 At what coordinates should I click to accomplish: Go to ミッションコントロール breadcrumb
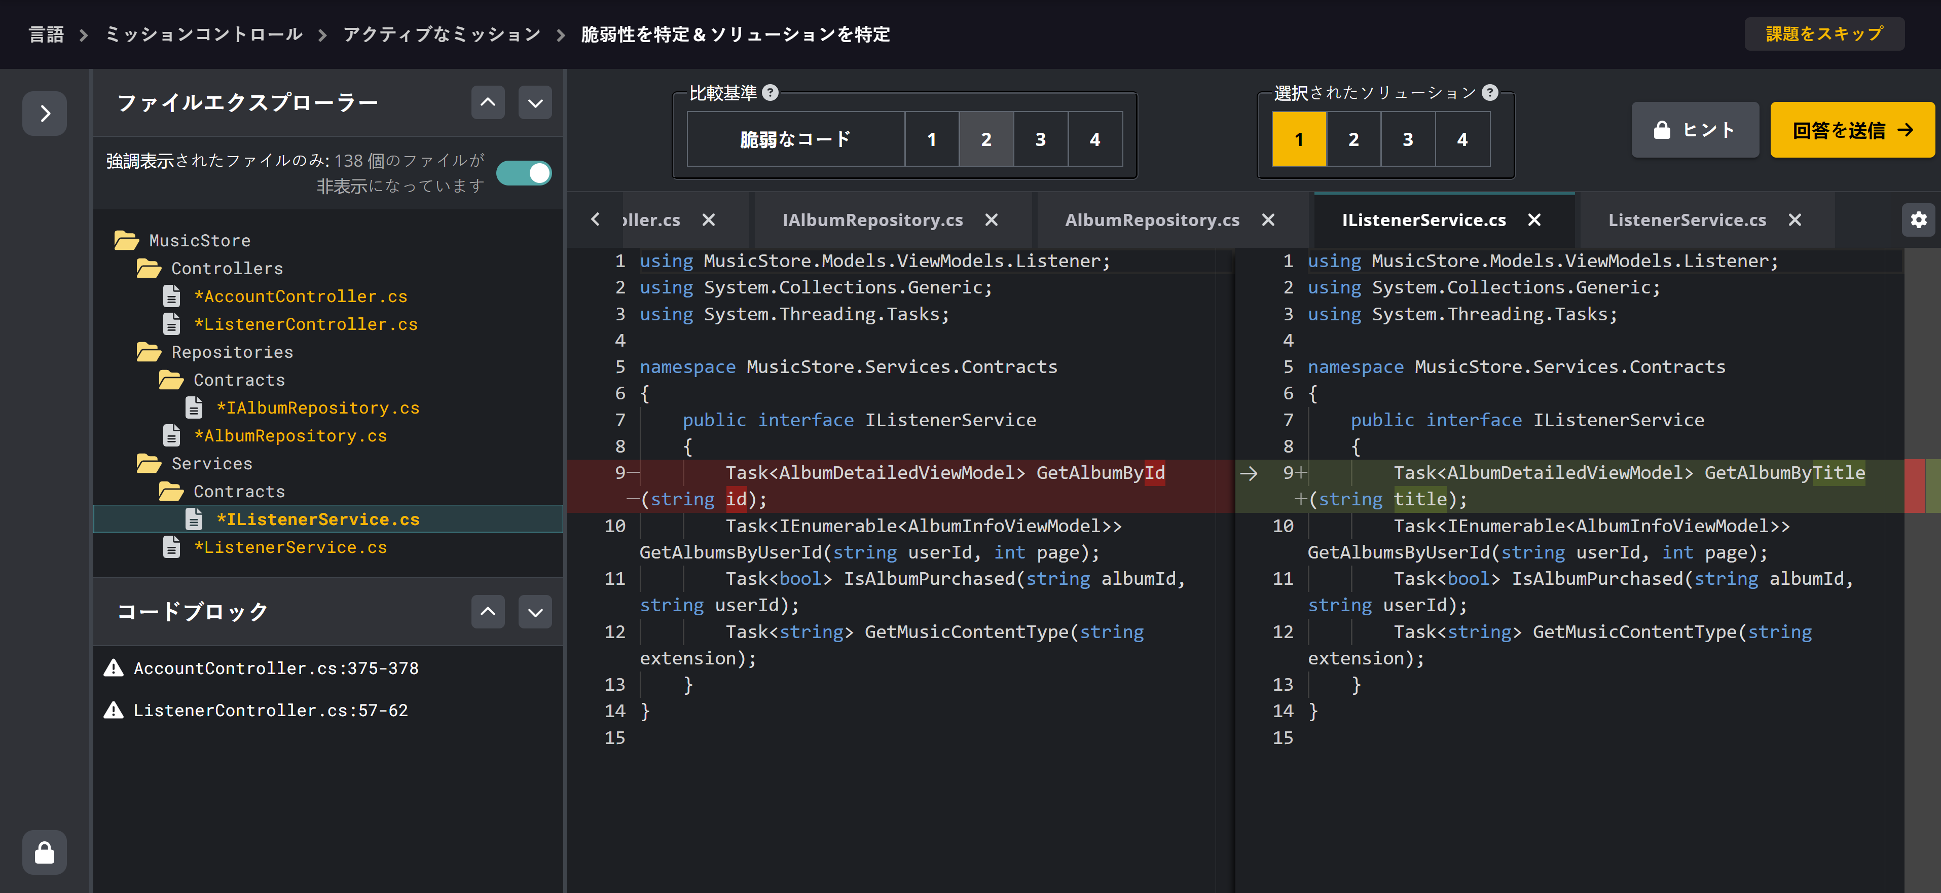(203, 34)
